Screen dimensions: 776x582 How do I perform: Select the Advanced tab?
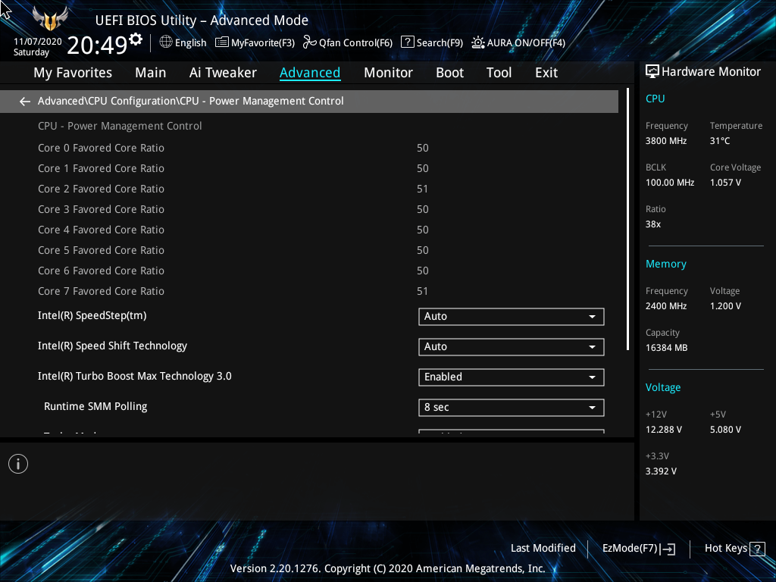tap(310, 73)
